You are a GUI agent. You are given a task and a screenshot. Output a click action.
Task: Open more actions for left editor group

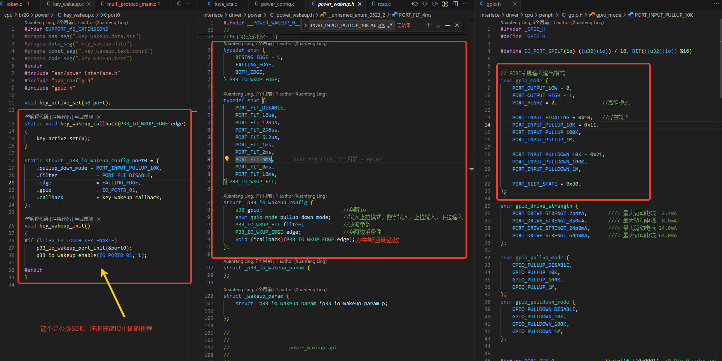(188, 4)
